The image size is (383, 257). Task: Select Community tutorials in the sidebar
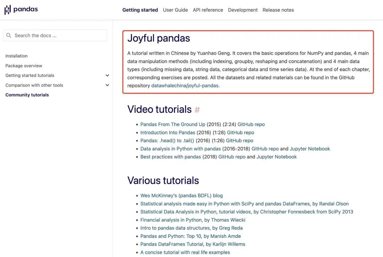[x=27, y=95]
